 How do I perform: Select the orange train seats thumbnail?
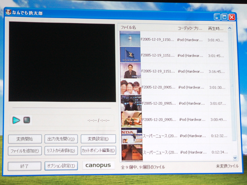click(132, 152)
